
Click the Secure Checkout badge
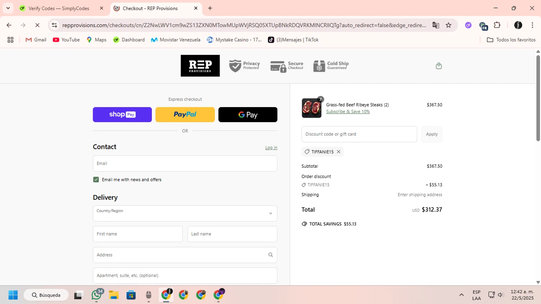tap(287, 66)
